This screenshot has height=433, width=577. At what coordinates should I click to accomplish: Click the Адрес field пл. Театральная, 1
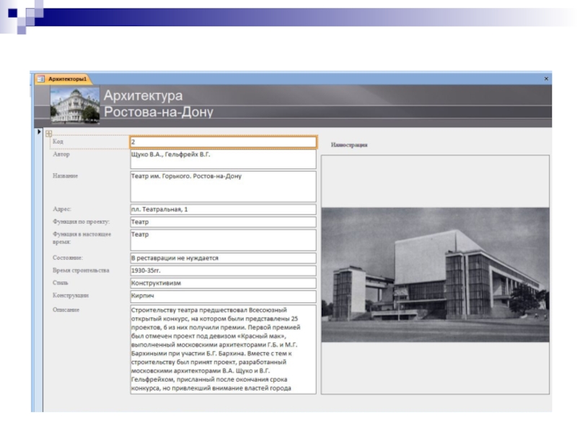pyautogui.click(x=222, y=210)
